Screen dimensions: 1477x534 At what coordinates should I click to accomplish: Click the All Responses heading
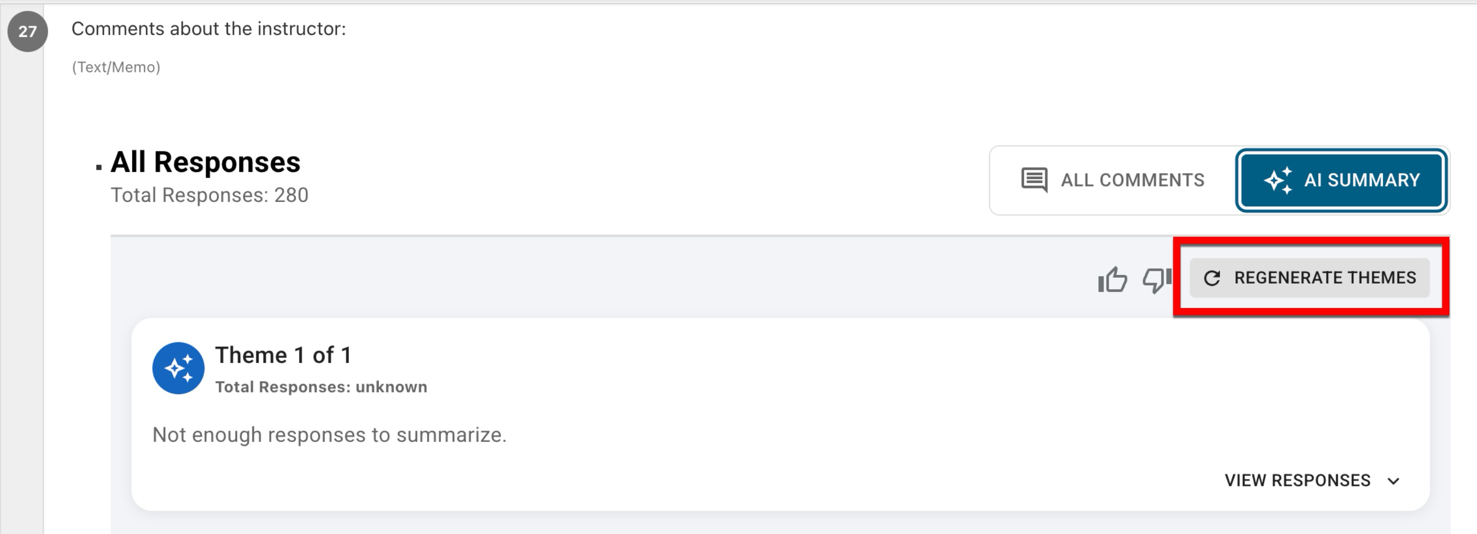pos(205,162)
